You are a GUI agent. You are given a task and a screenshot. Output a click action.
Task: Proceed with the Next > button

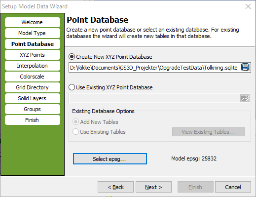click(153, 187)
